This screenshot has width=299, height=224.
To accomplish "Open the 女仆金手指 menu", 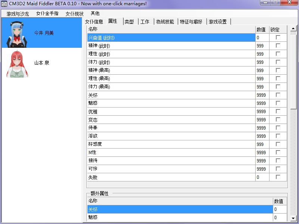I will point(47,13).
